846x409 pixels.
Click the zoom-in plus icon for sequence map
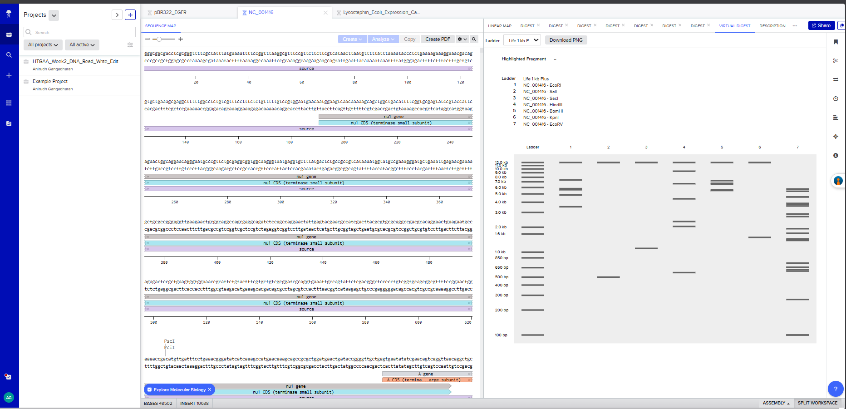181,39
